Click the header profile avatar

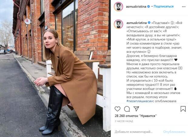coord(119,7)
